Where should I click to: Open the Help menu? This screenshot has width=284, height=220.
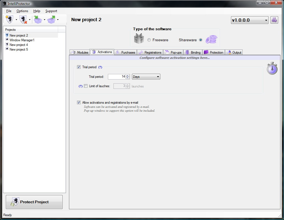(x=37, y=11)
